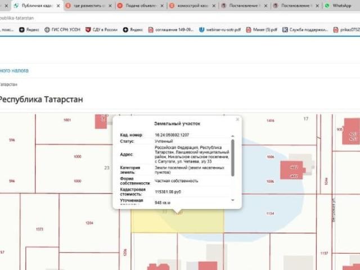
Task: Close the 'Публичная кадастровая' tab
Action: coord(58,5)
